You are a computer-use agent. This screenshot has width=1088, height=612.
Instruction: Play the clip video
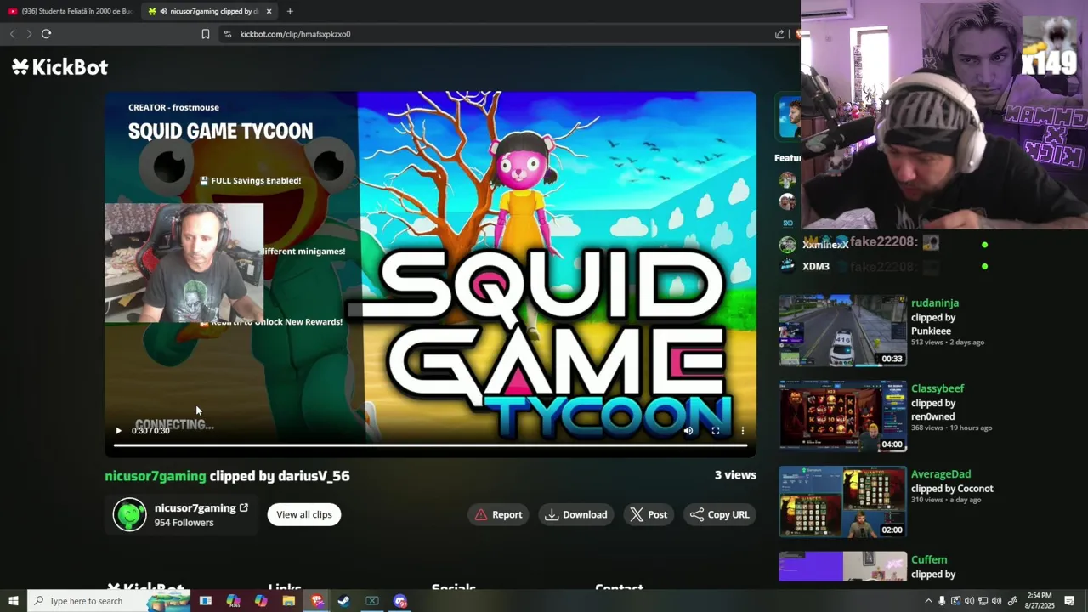coord(118,431)
